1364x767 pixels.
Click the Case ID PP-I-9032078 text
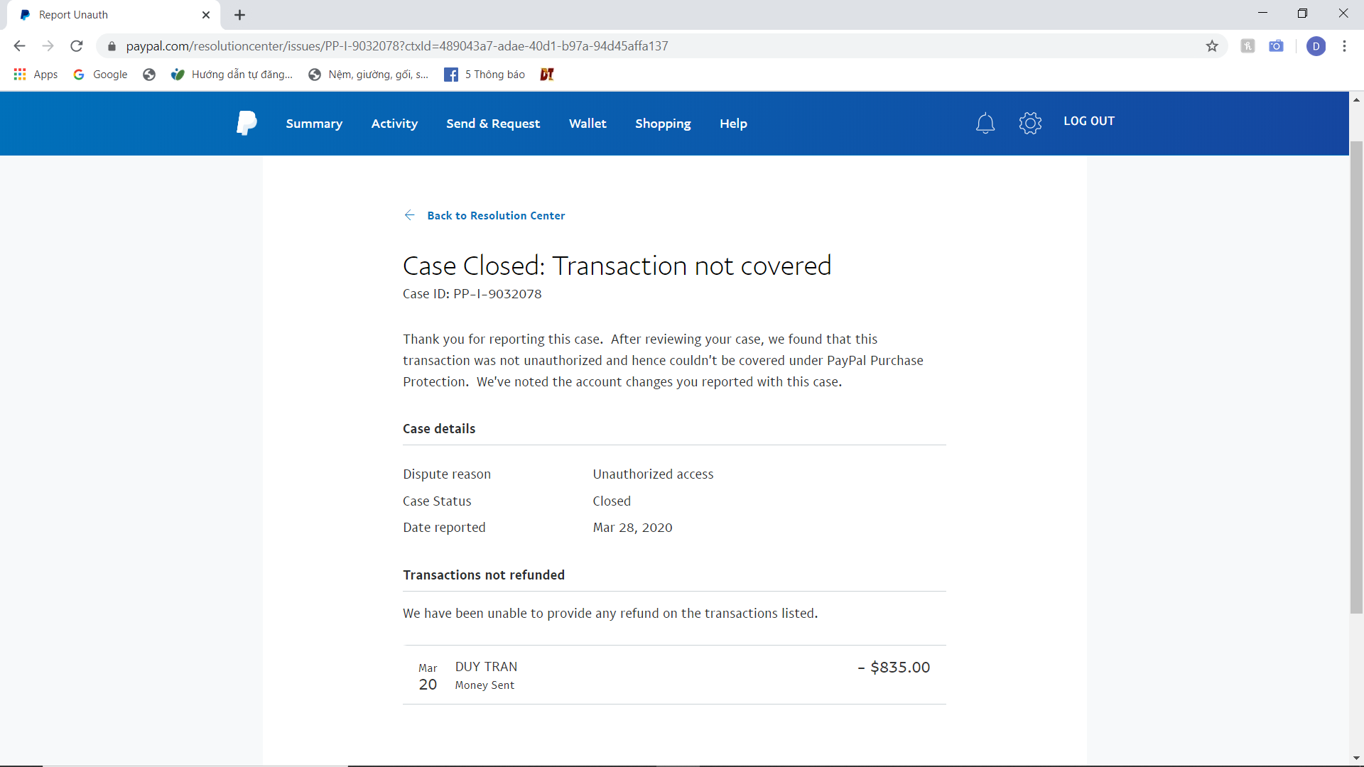coord(472,294)
